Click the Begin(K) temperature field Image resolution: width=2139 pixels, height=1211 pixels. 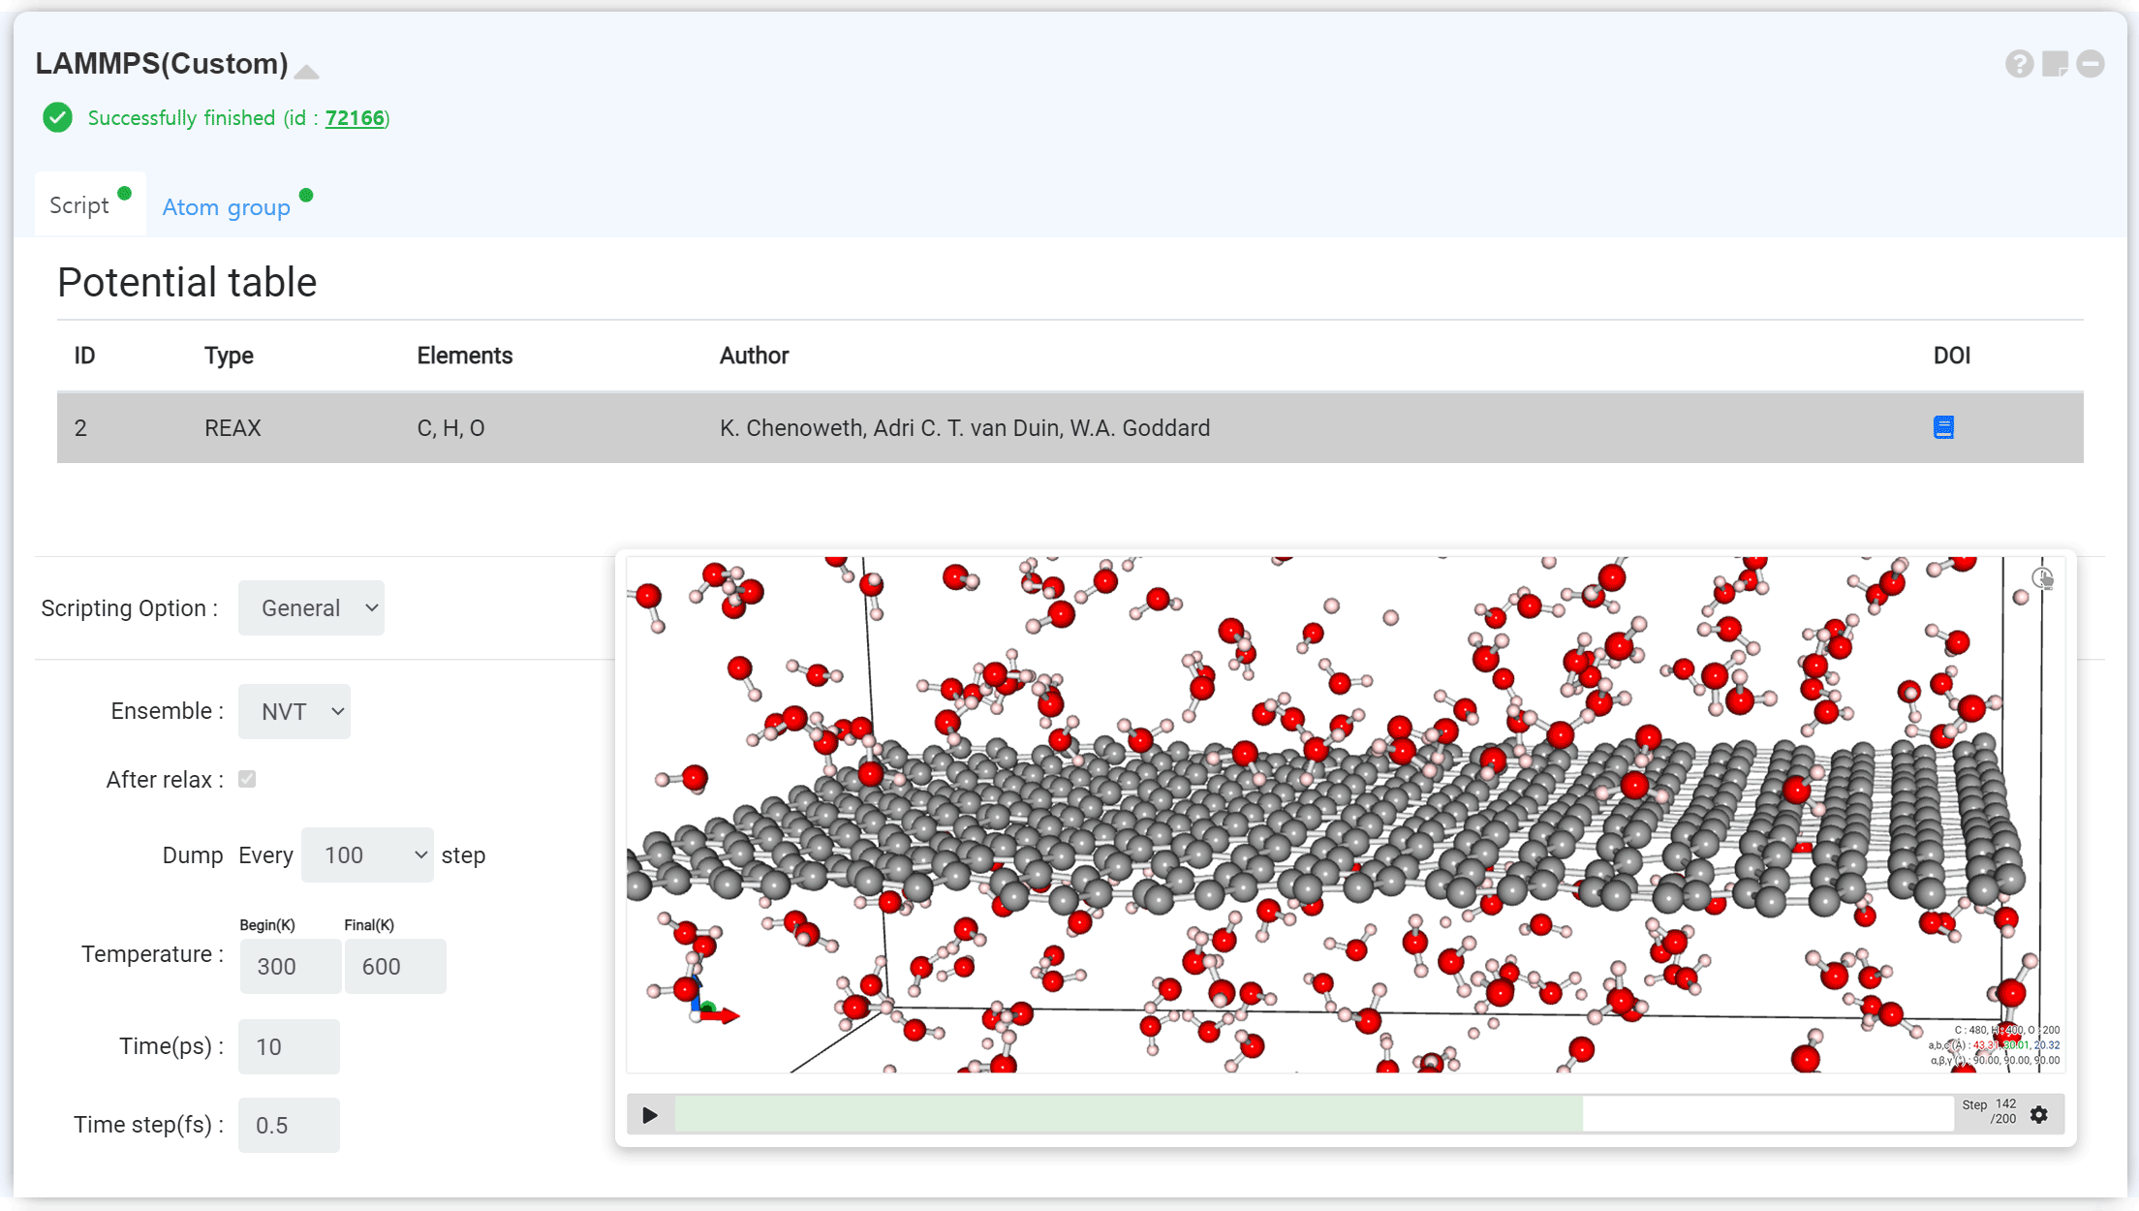(290, 966)
